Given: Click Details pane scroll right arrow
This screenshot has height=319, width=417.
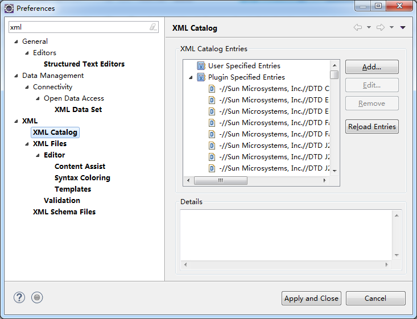Looking at the screenshot, I should [x=387, y=264].
